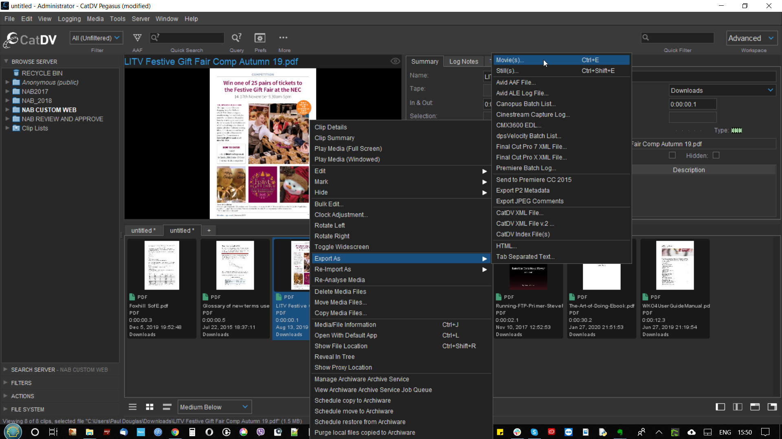
Task: Open Slack from the taskbar
Action: point(517,432)
